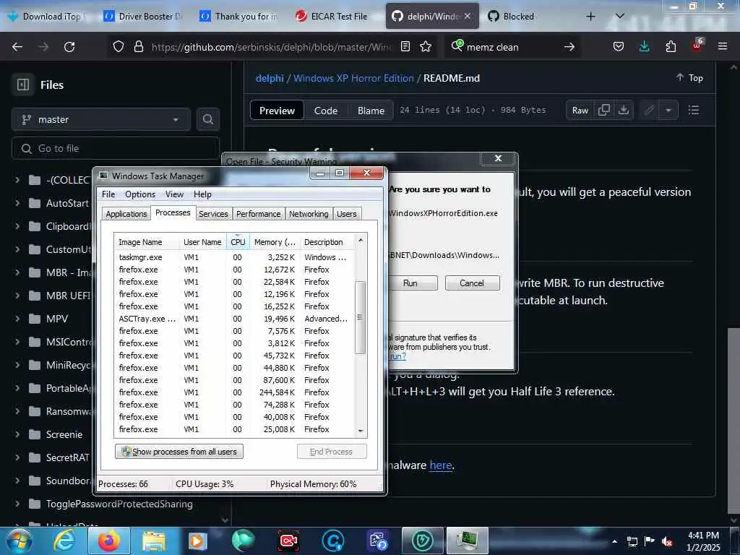Select the Code view tab
This screenshot has width=740, height=555.
tap(326, 111)
